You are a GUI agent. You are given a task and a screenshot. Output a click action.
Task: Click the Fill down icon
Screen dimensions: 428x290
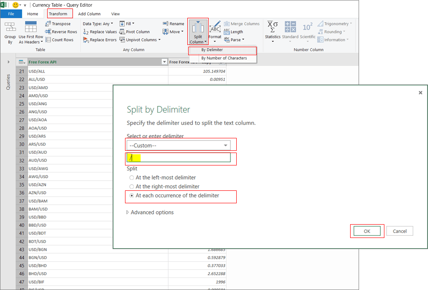point(122,24)
